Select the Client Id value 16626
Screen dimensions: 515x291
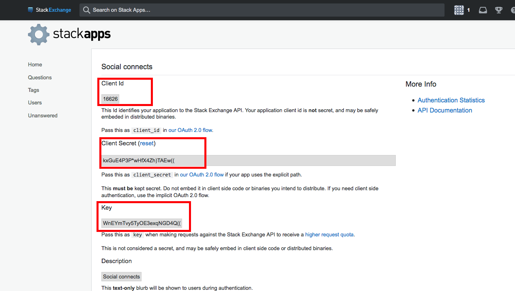pos(110,99)
